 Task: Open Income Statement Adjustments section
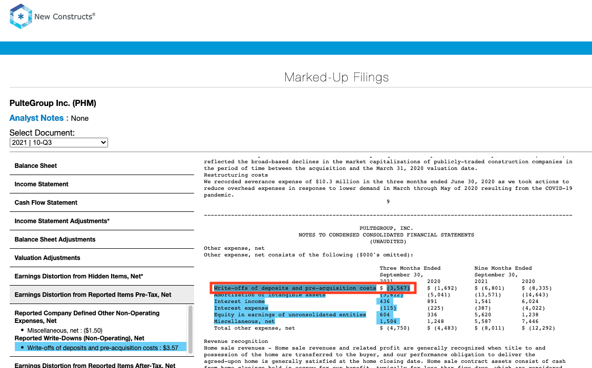point(101,221)
